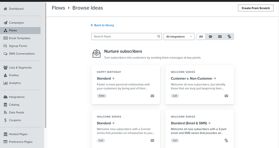Open Happy Birthday Standard flow
The width and height of the screenshot is (279, 148).
[106, 78]
